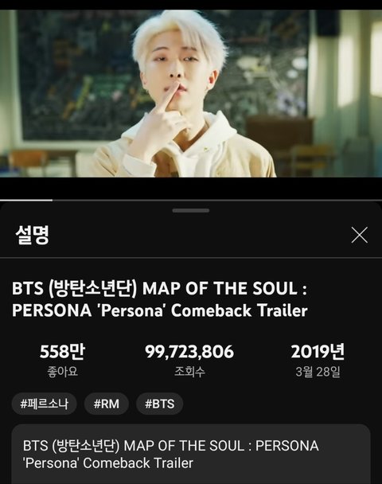Click the 2019년 upload year
The image size is (382, 484).
(x=318, y=352)
